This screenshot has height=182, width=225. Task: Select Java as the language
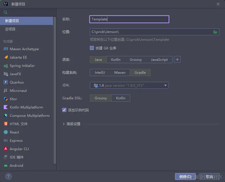click(x=98, y=60)
